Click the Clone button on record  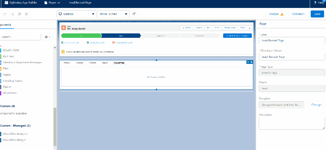(x=243, y=28)
